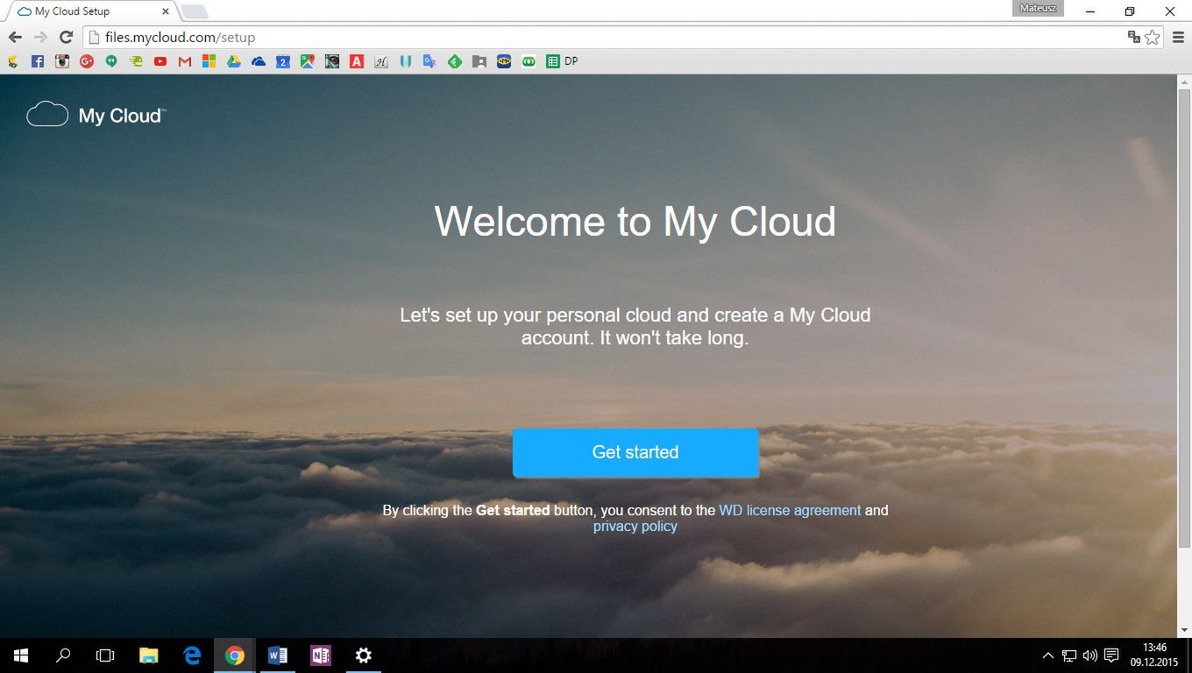The height and width of the screenshot is (673, 1192).
Task: Open the Chrome hamburger menu
Action: pyautogui.click(x=1177, y=37)
